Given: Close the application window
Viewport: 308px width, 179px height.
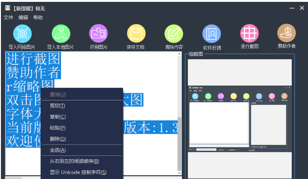Looking at the screenshot, I should click(x=302, y=8).
